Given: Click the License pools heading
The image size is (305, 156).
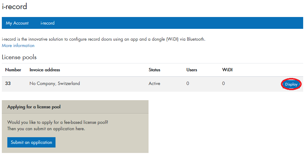Looking at the screenshot, I should [x=19, y=57].
